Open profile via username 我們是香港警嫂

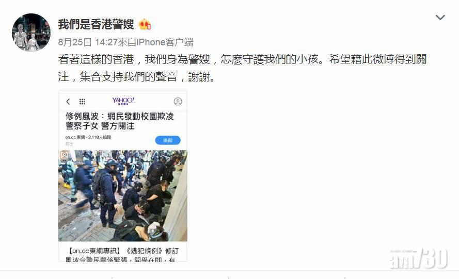pos(96,24)
